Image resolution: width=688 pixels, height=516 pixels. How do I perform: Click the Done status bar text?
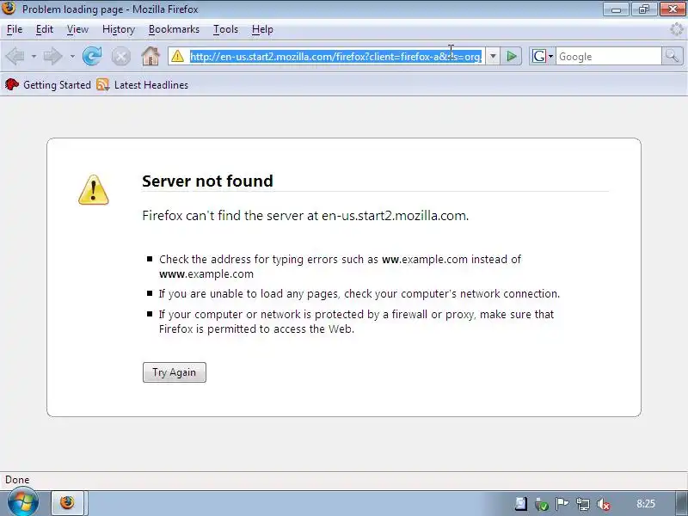coord(17,480)
